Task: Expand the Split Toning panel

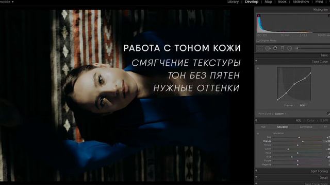Action: coord(319,171)
